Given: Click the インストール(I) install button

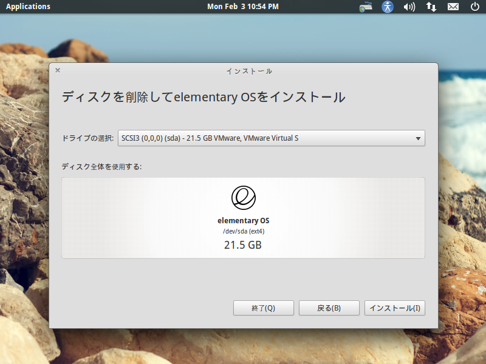Looking at the screenshot, I should pos(394,308).
